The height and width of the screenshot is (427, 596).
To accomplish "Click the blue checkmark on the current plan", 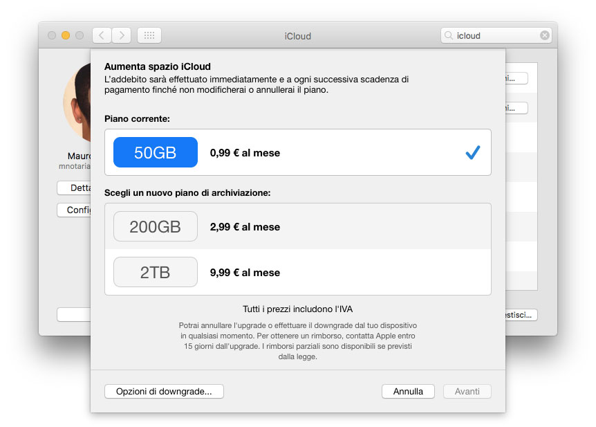I will (x=473, y=152).
